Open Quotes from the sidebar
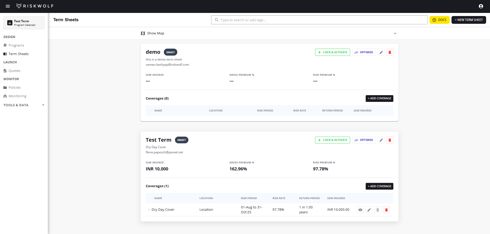 point(14,71)
